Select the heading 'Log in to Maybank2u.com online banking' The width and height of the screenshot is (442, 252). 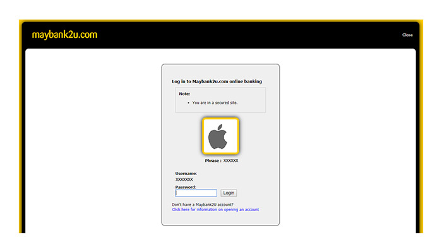217,81
